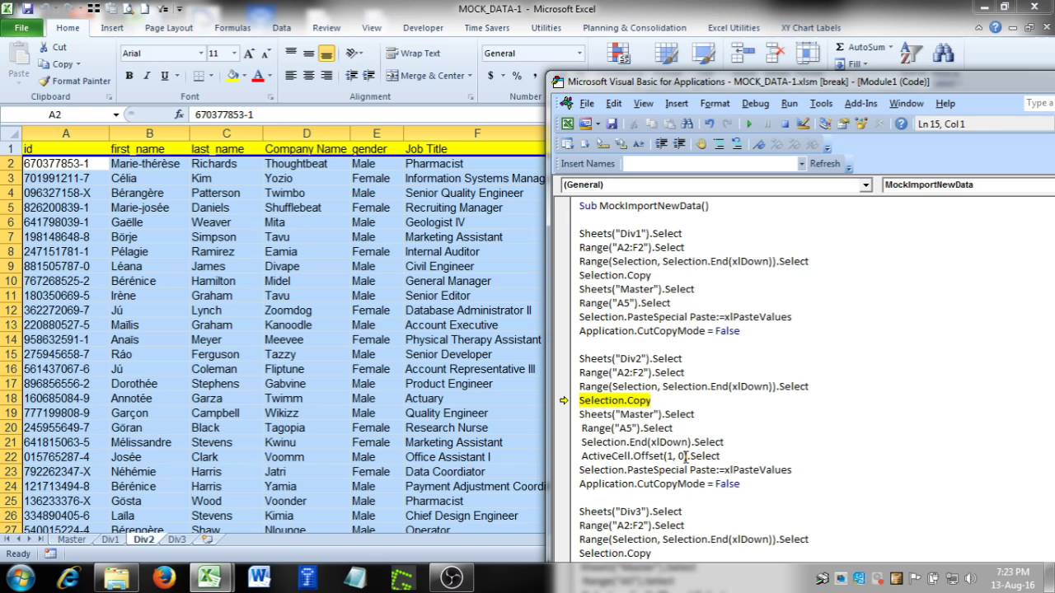Open Firefox from the Windows taskbar

coord(164,576)
